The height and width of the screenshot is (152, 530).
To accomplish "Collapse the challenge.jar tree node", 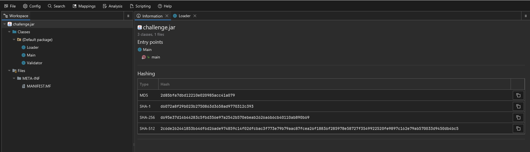I will [5, 24].
